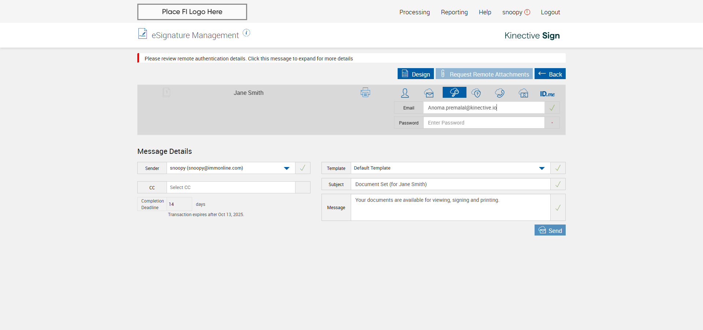Click the printer icon in Jane Smith row
The height and width of the screenshot is (330, 703).
pos(365,93)
